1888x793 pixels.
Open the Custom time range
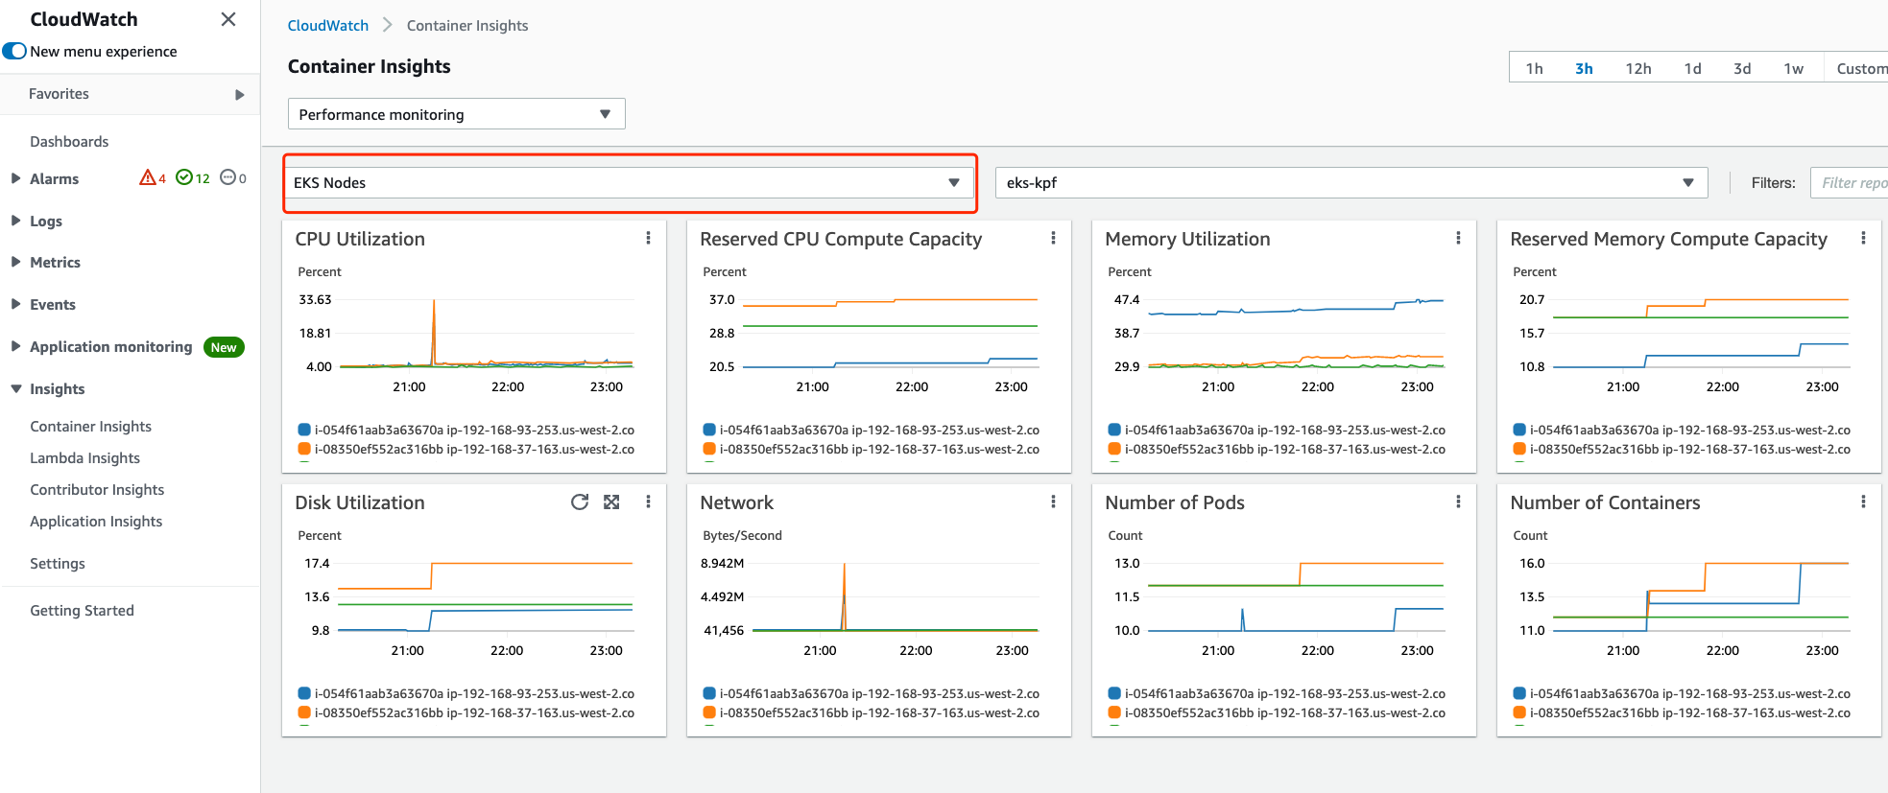tap(1860, 68)
